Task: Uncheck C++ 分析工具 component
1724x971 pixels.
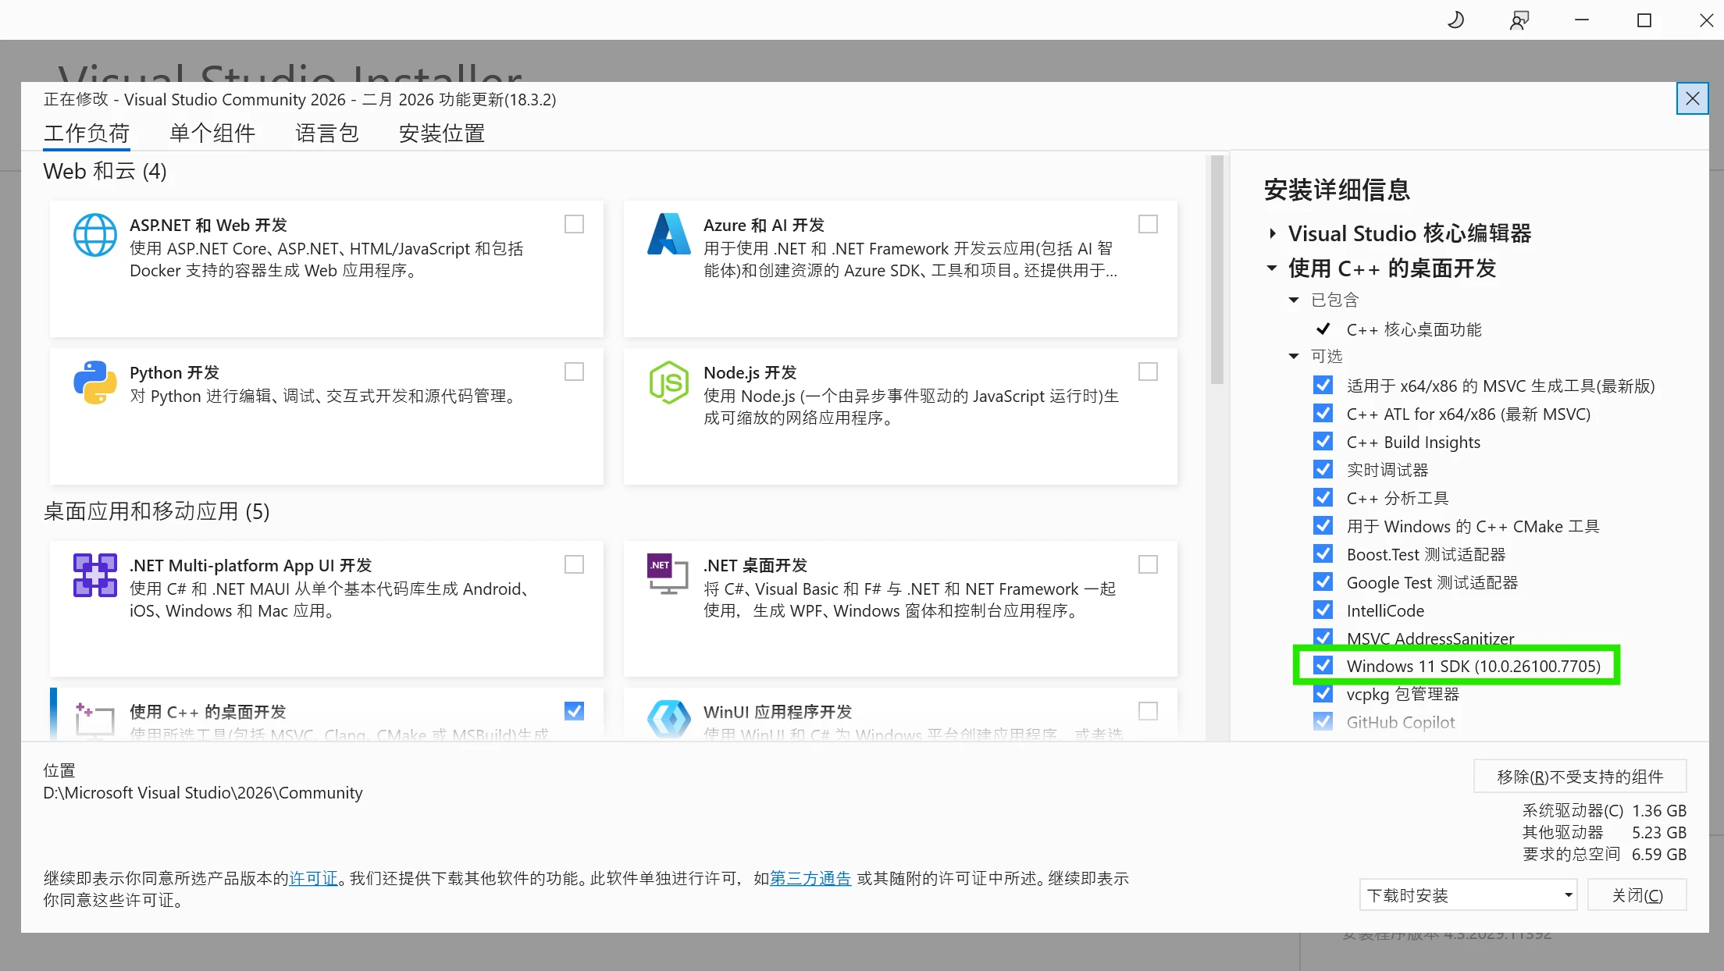Action: [1323, 497]
